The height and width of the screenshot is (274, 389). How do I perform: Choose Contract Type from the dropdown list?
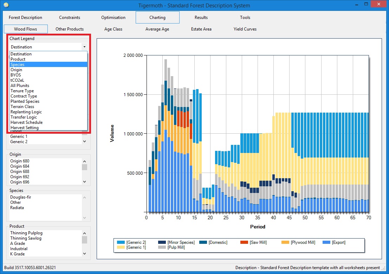(48, 96)
